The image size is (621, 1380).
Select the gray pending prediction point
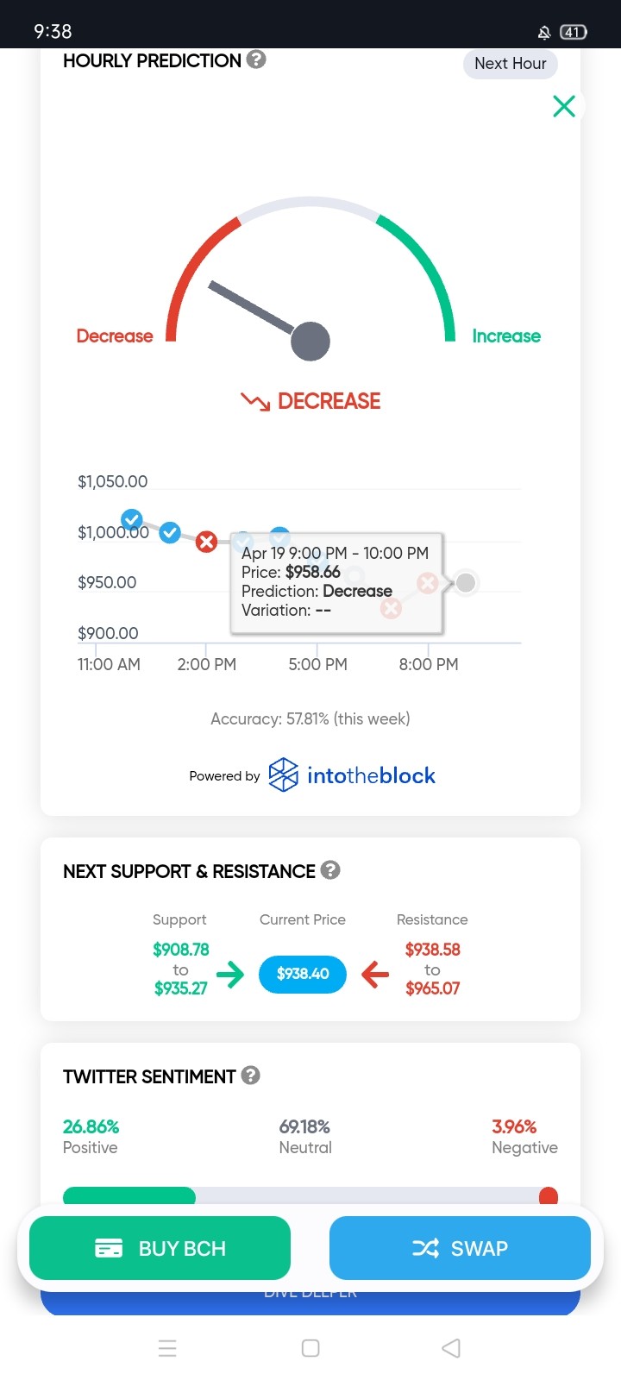pos(466,583)
